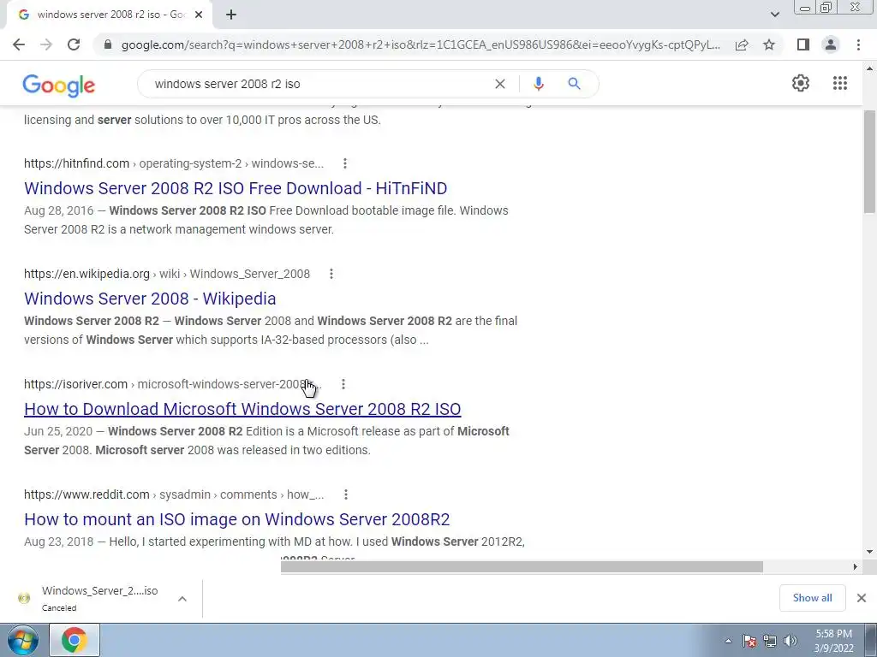
Task: Share this page via share icon
Action: coord(742,44)
